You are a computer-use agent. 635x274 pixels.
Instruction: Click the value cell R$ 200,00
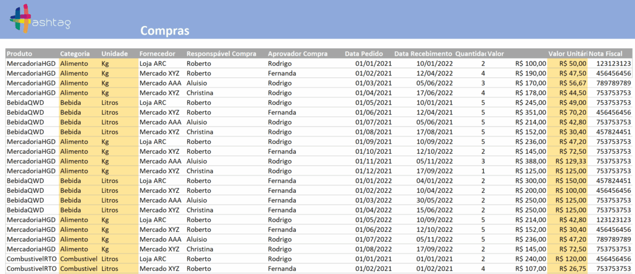[x=531, y=190]
